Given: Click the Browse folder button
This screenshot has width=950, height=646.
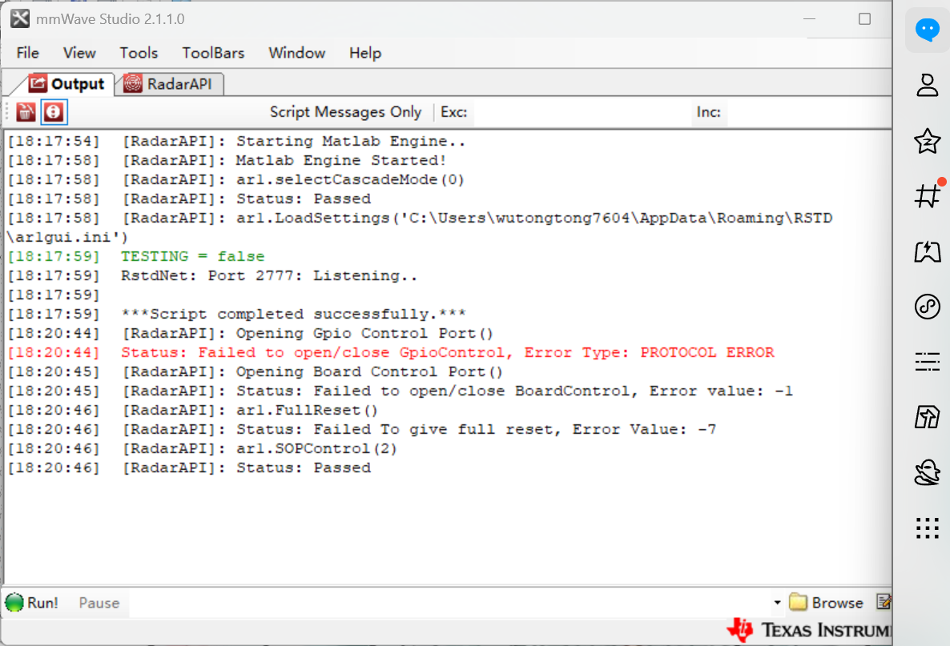Looking at the screenshot, I should coord(827,603).
